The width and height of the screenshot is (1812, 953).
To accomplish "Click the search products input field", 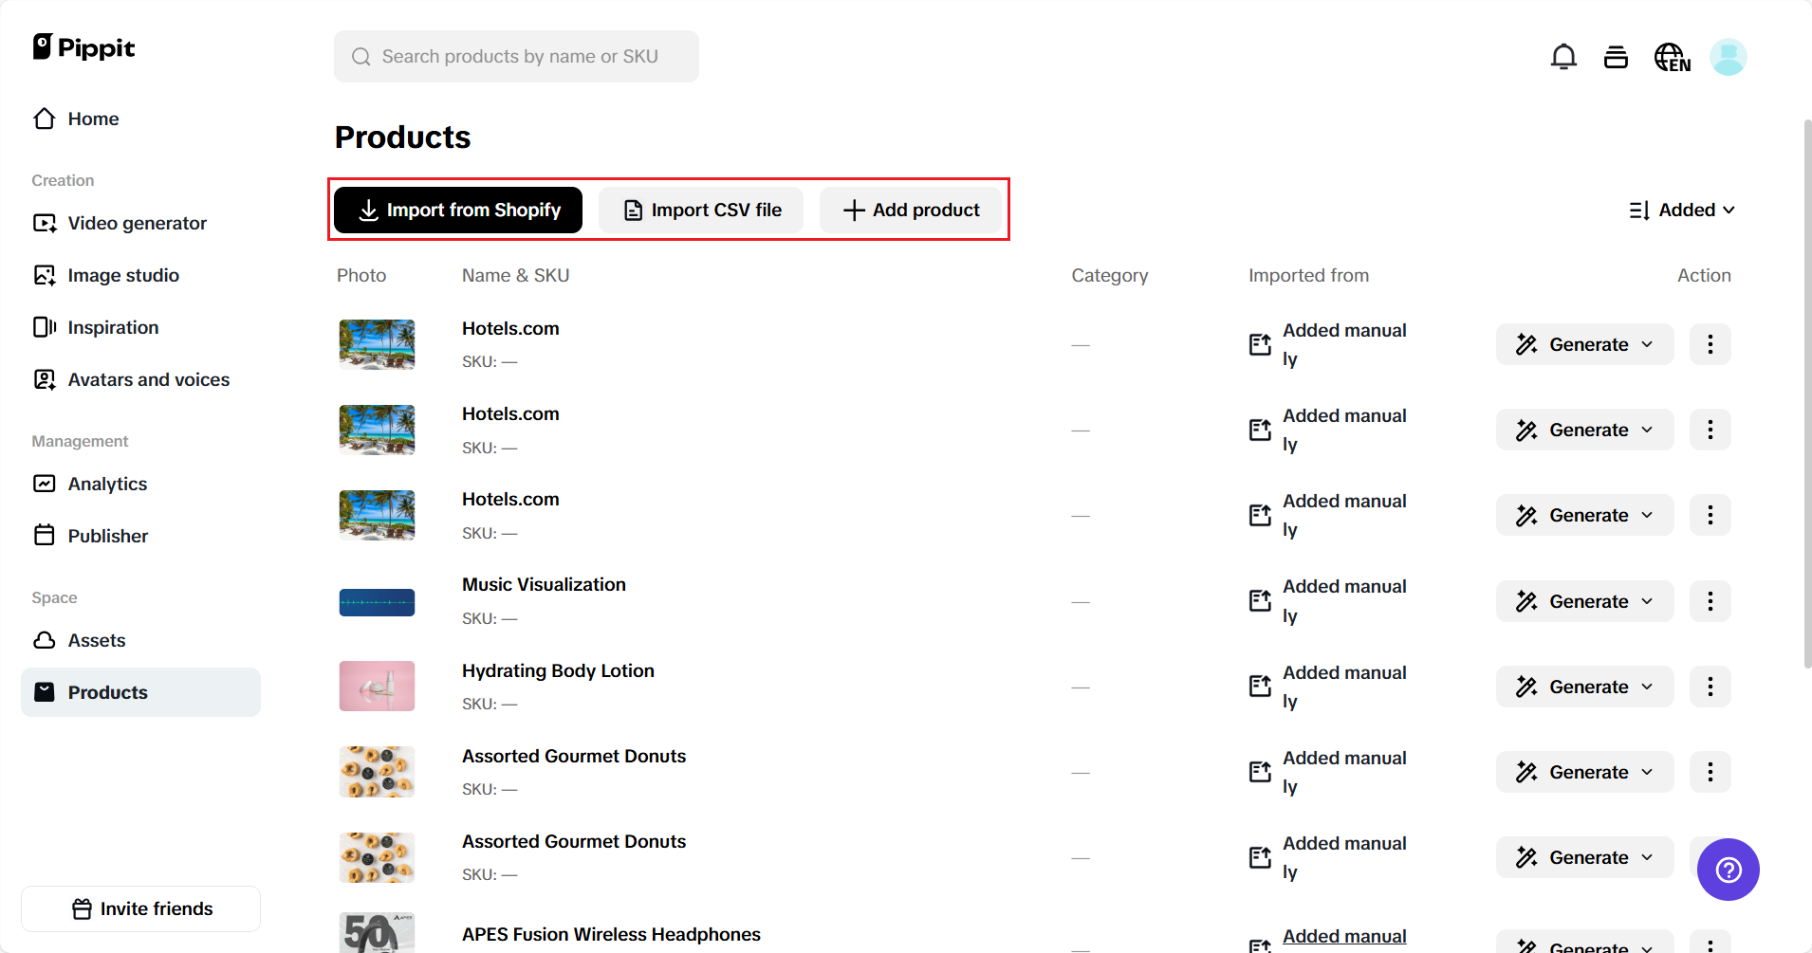I will pos(516,56).
